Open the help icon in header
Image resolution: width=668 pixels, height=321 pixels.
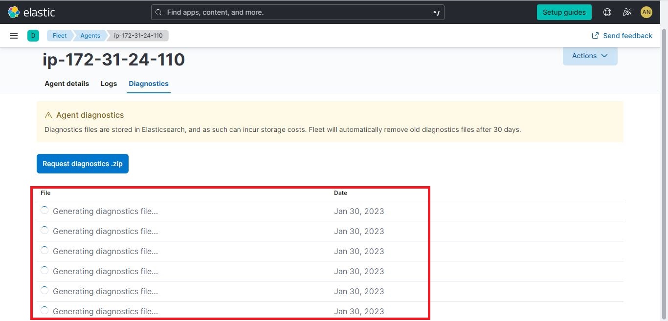(x=607, y=12)
